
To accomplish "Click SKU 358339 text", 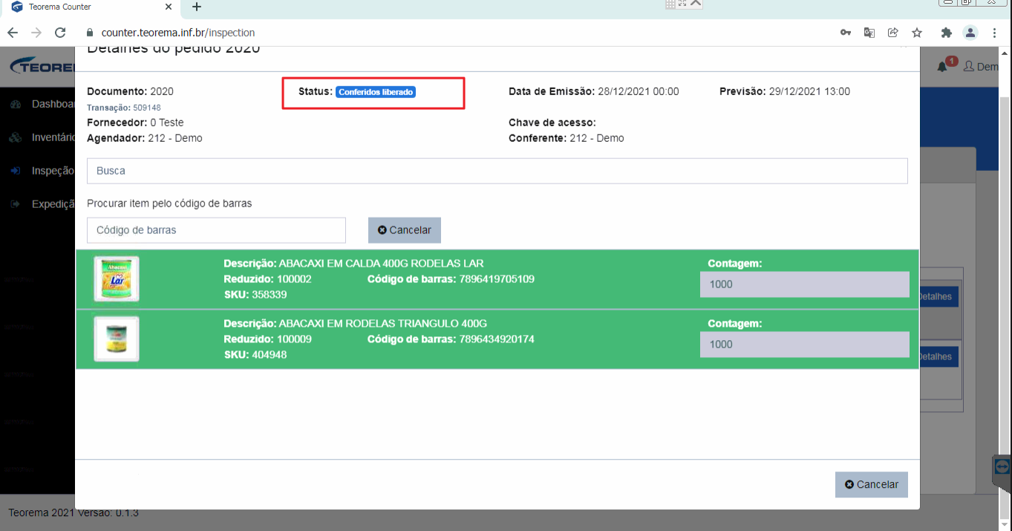I will [x=255, y=295].
